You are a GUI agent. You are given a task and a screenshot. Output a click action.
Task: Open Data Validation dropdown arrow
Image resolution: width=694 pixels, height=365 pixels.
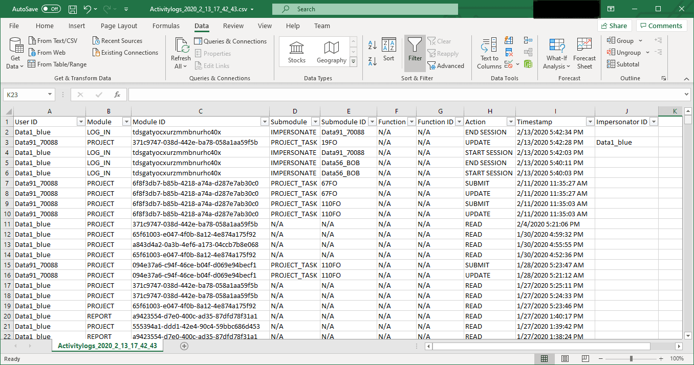517,64
